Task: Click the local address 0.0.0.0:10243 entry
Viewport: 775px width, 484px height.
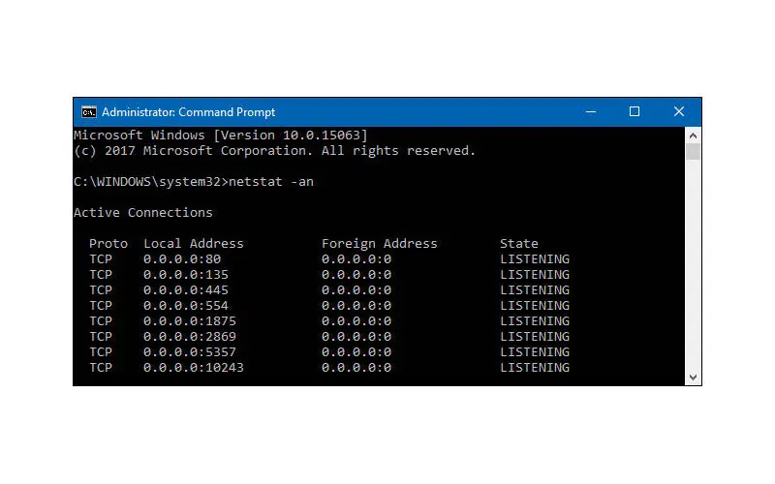Action: pos(194,368)
